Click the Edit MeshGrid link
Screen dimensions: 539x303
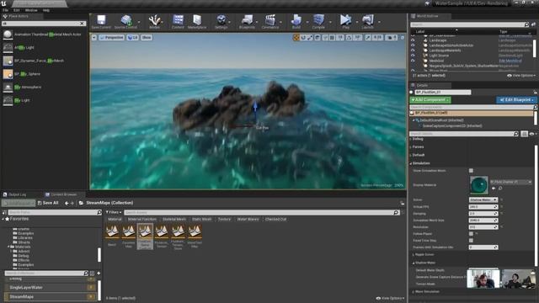[510, 61]
